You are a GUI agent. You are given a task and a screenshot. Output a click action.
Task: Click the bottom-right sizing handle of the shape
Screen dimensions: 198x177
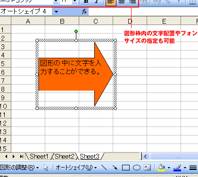pyautogui.click(x=115, y=108)
